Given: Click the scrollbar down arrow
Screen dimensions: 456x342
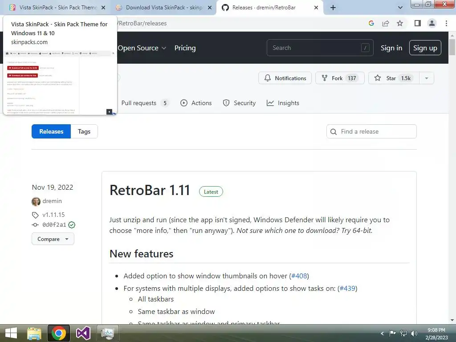Looking at the screenshot, I should click(452, 320).
